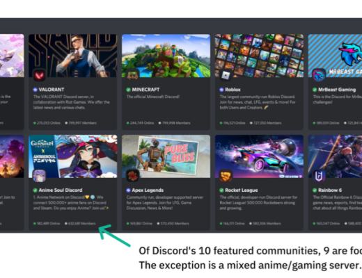The width and height of the screenshot is (362, 278).
Task: Click Roblox's online count
Action: pyautogui.click(x=233, y=123)
